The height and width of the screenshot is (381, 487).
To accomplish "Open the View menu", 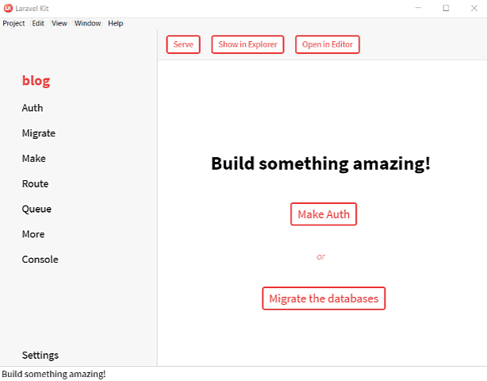I will 59,24.
